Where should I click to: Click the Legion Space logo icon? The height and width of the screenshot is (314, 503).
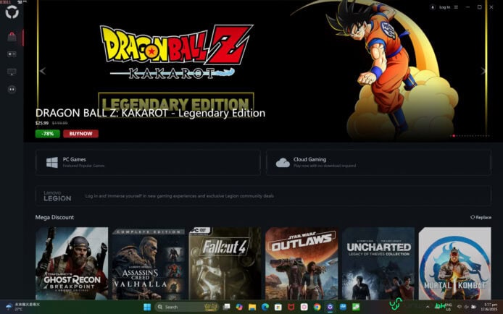[12, 12]
